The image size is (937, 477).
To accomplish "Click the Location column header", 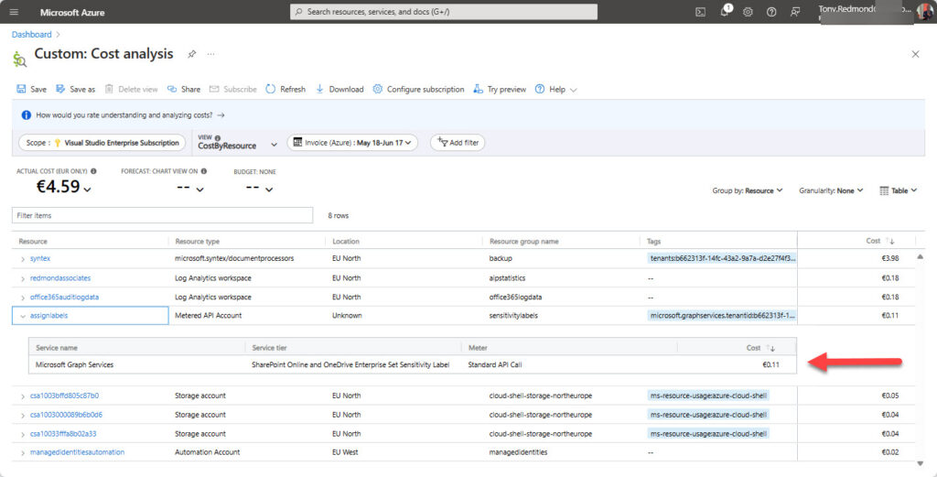I will pos(345,241).
